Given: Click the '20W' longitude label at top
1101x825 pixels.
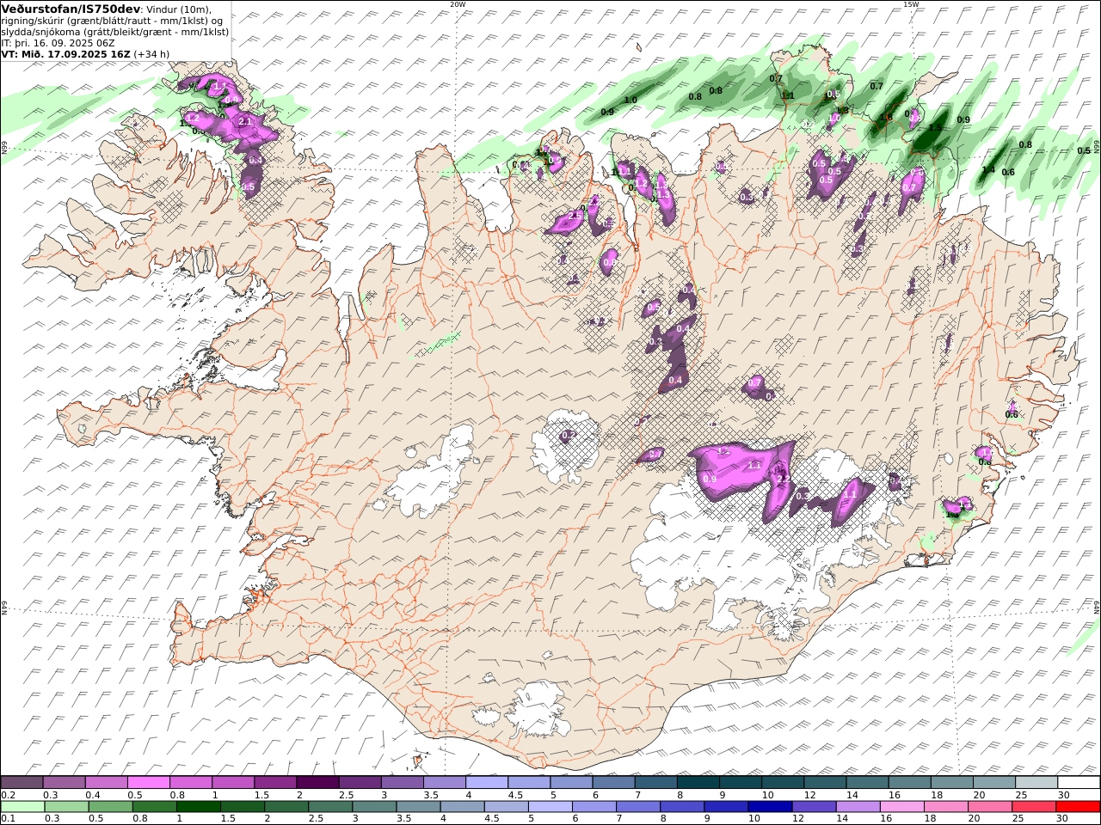Looking at the screenshot, I should point(458,4).
